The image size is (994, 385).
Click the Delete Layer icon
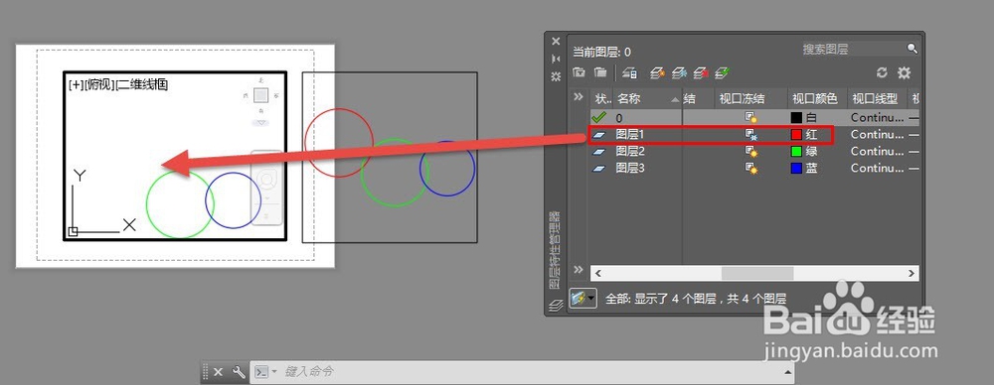701,72
